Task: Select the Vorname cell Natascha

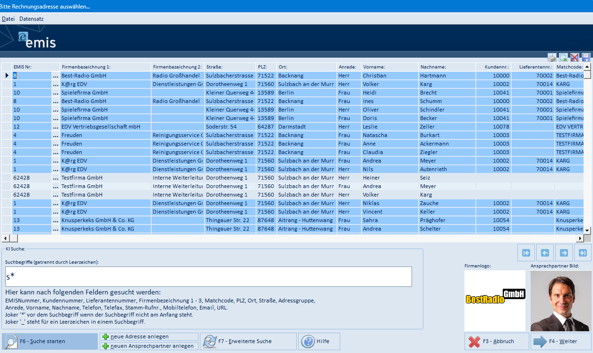Action: 390,135
